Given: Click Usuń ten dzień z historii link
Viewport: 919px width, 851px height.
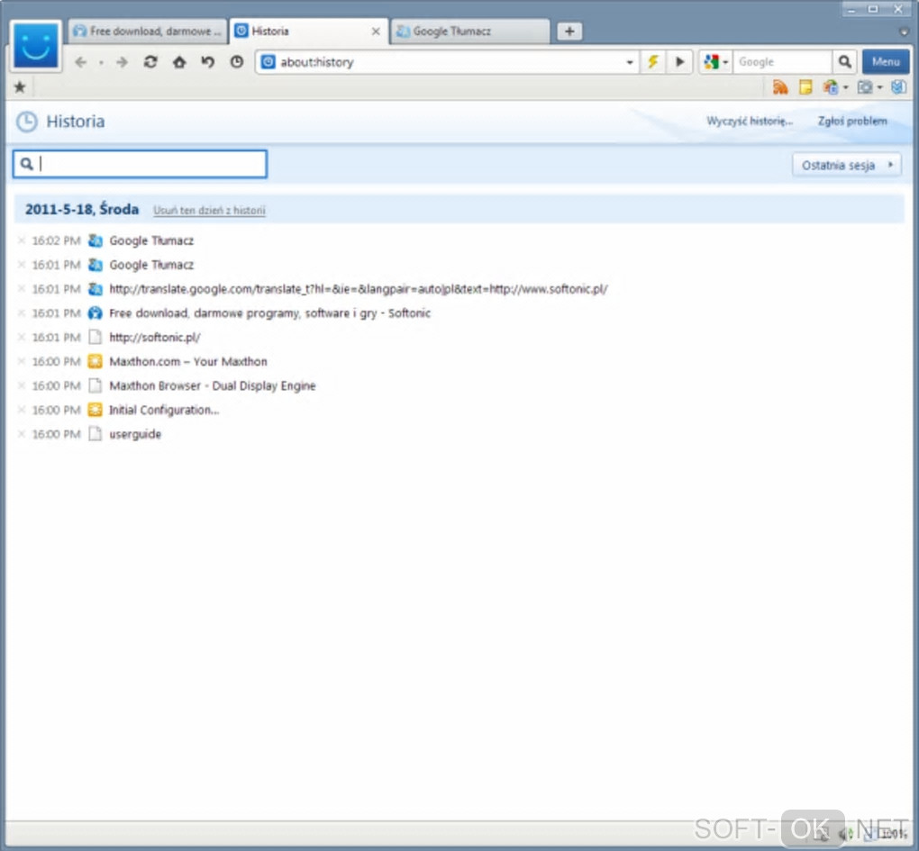Looking at the screenshot, I should click(x=209, y=210).
